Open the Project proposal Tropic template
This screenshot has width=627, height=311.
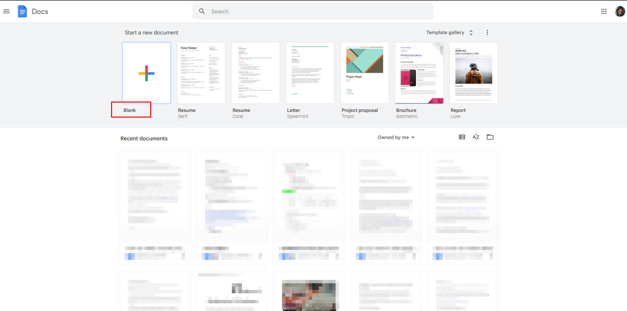coord(365,73)
